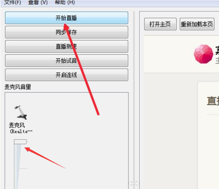Screen dimensions: 219x189
Task: Select the microphone device icon
Action: tap(21, 113)
